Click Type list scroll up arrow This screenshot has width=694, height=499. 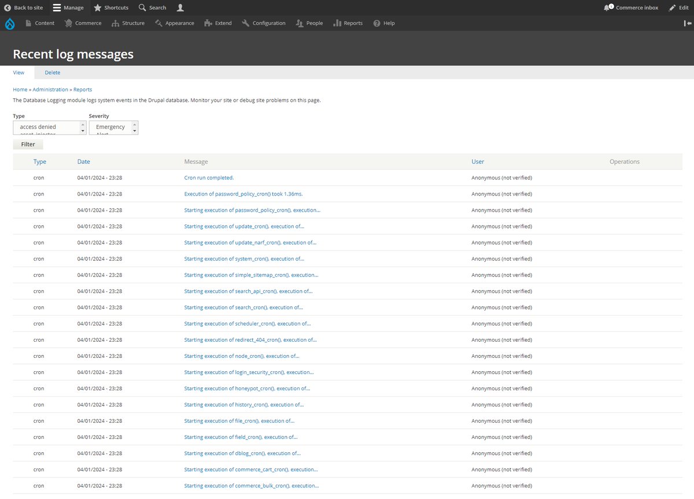tap(83, 124)
